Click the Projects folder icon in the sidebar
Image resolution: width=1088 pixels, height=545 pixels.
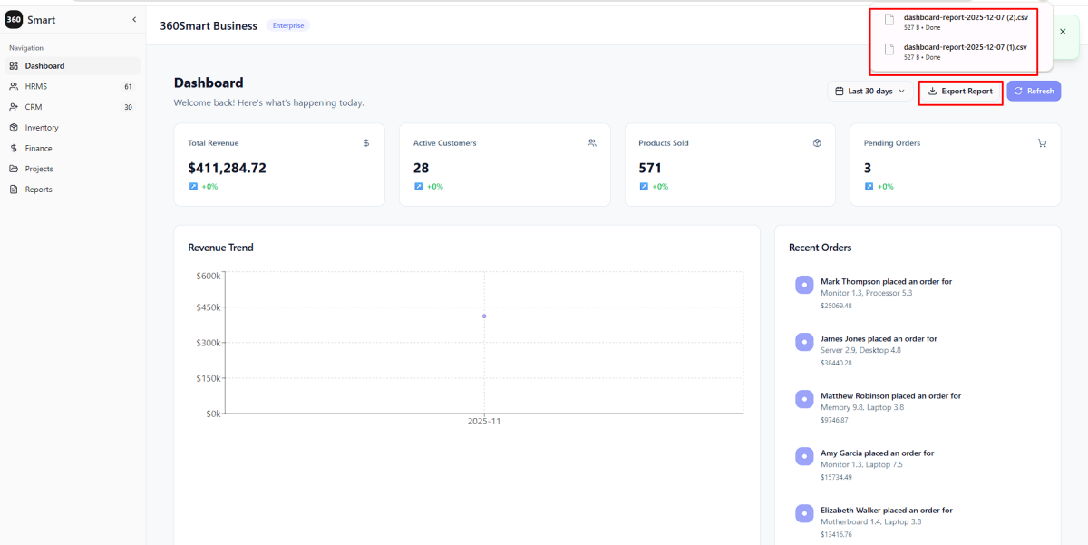14,169
